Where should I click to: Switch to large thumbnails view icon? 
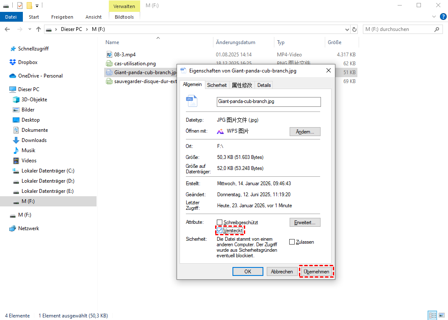click(x=441, y=315)
